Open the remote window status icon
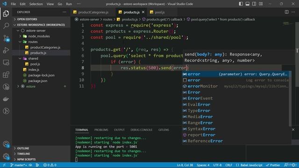The height and width of the screenshot is (168, 299). 4,165
